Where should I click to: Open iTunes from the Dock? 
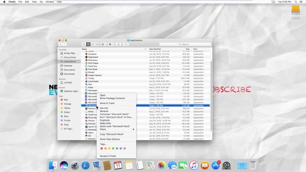click(194, 165)
